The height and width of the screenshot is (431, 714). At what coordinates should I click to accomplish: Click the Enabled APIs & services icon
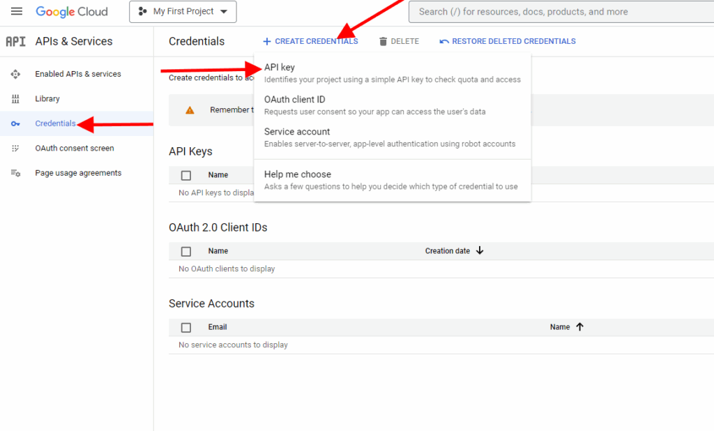[x=15, y=74]
